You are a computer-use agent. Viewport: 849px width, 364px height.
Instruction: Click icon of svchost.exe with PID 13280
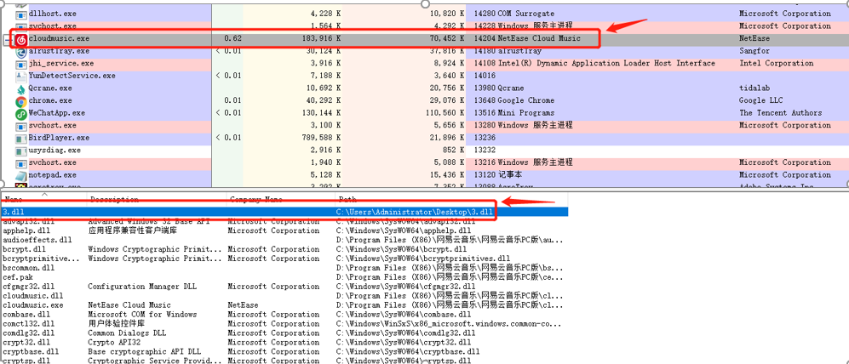coord(21,126)
